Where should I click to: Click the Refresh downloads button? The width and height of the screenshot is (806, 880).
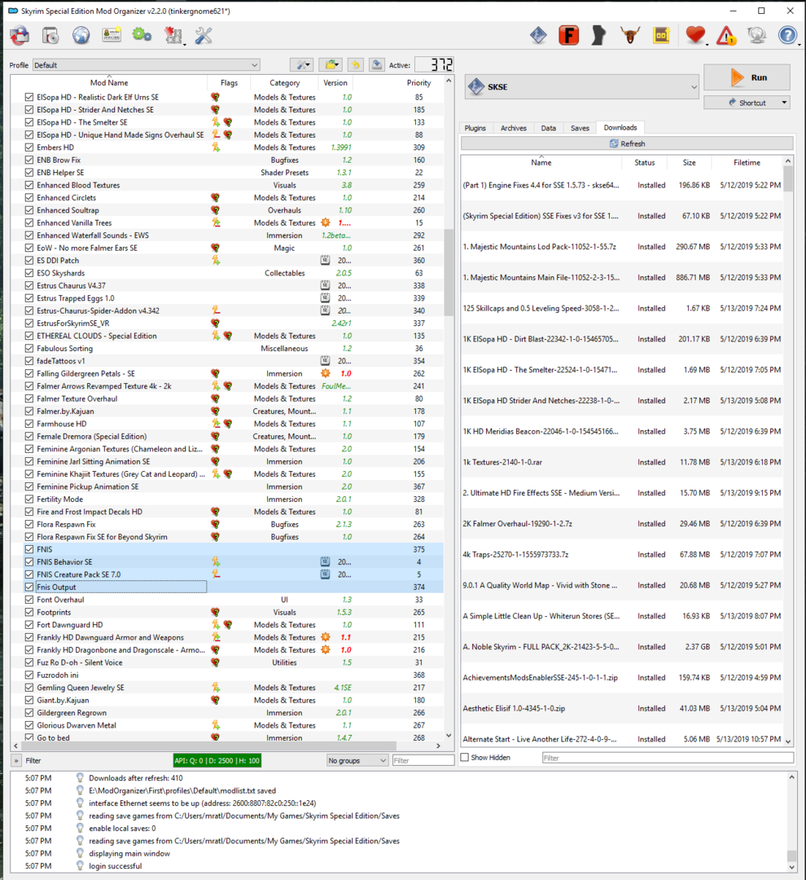[627, 143]
